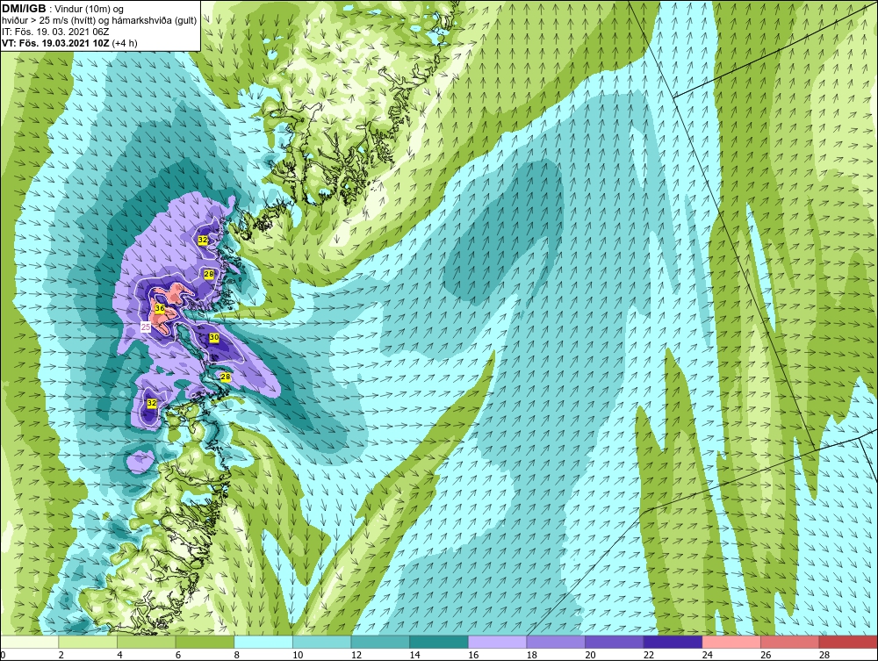Select the 18–20 m/s purple swatch

[x=556, y=642]
